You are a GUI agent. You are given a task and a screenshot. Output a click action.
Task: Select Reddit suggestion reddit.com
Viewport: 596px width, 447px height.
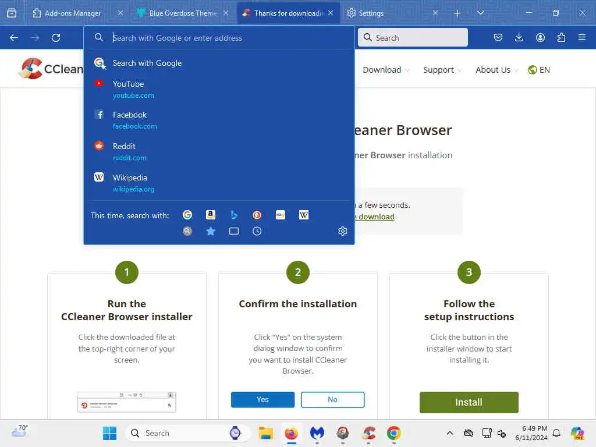[219, 152]
